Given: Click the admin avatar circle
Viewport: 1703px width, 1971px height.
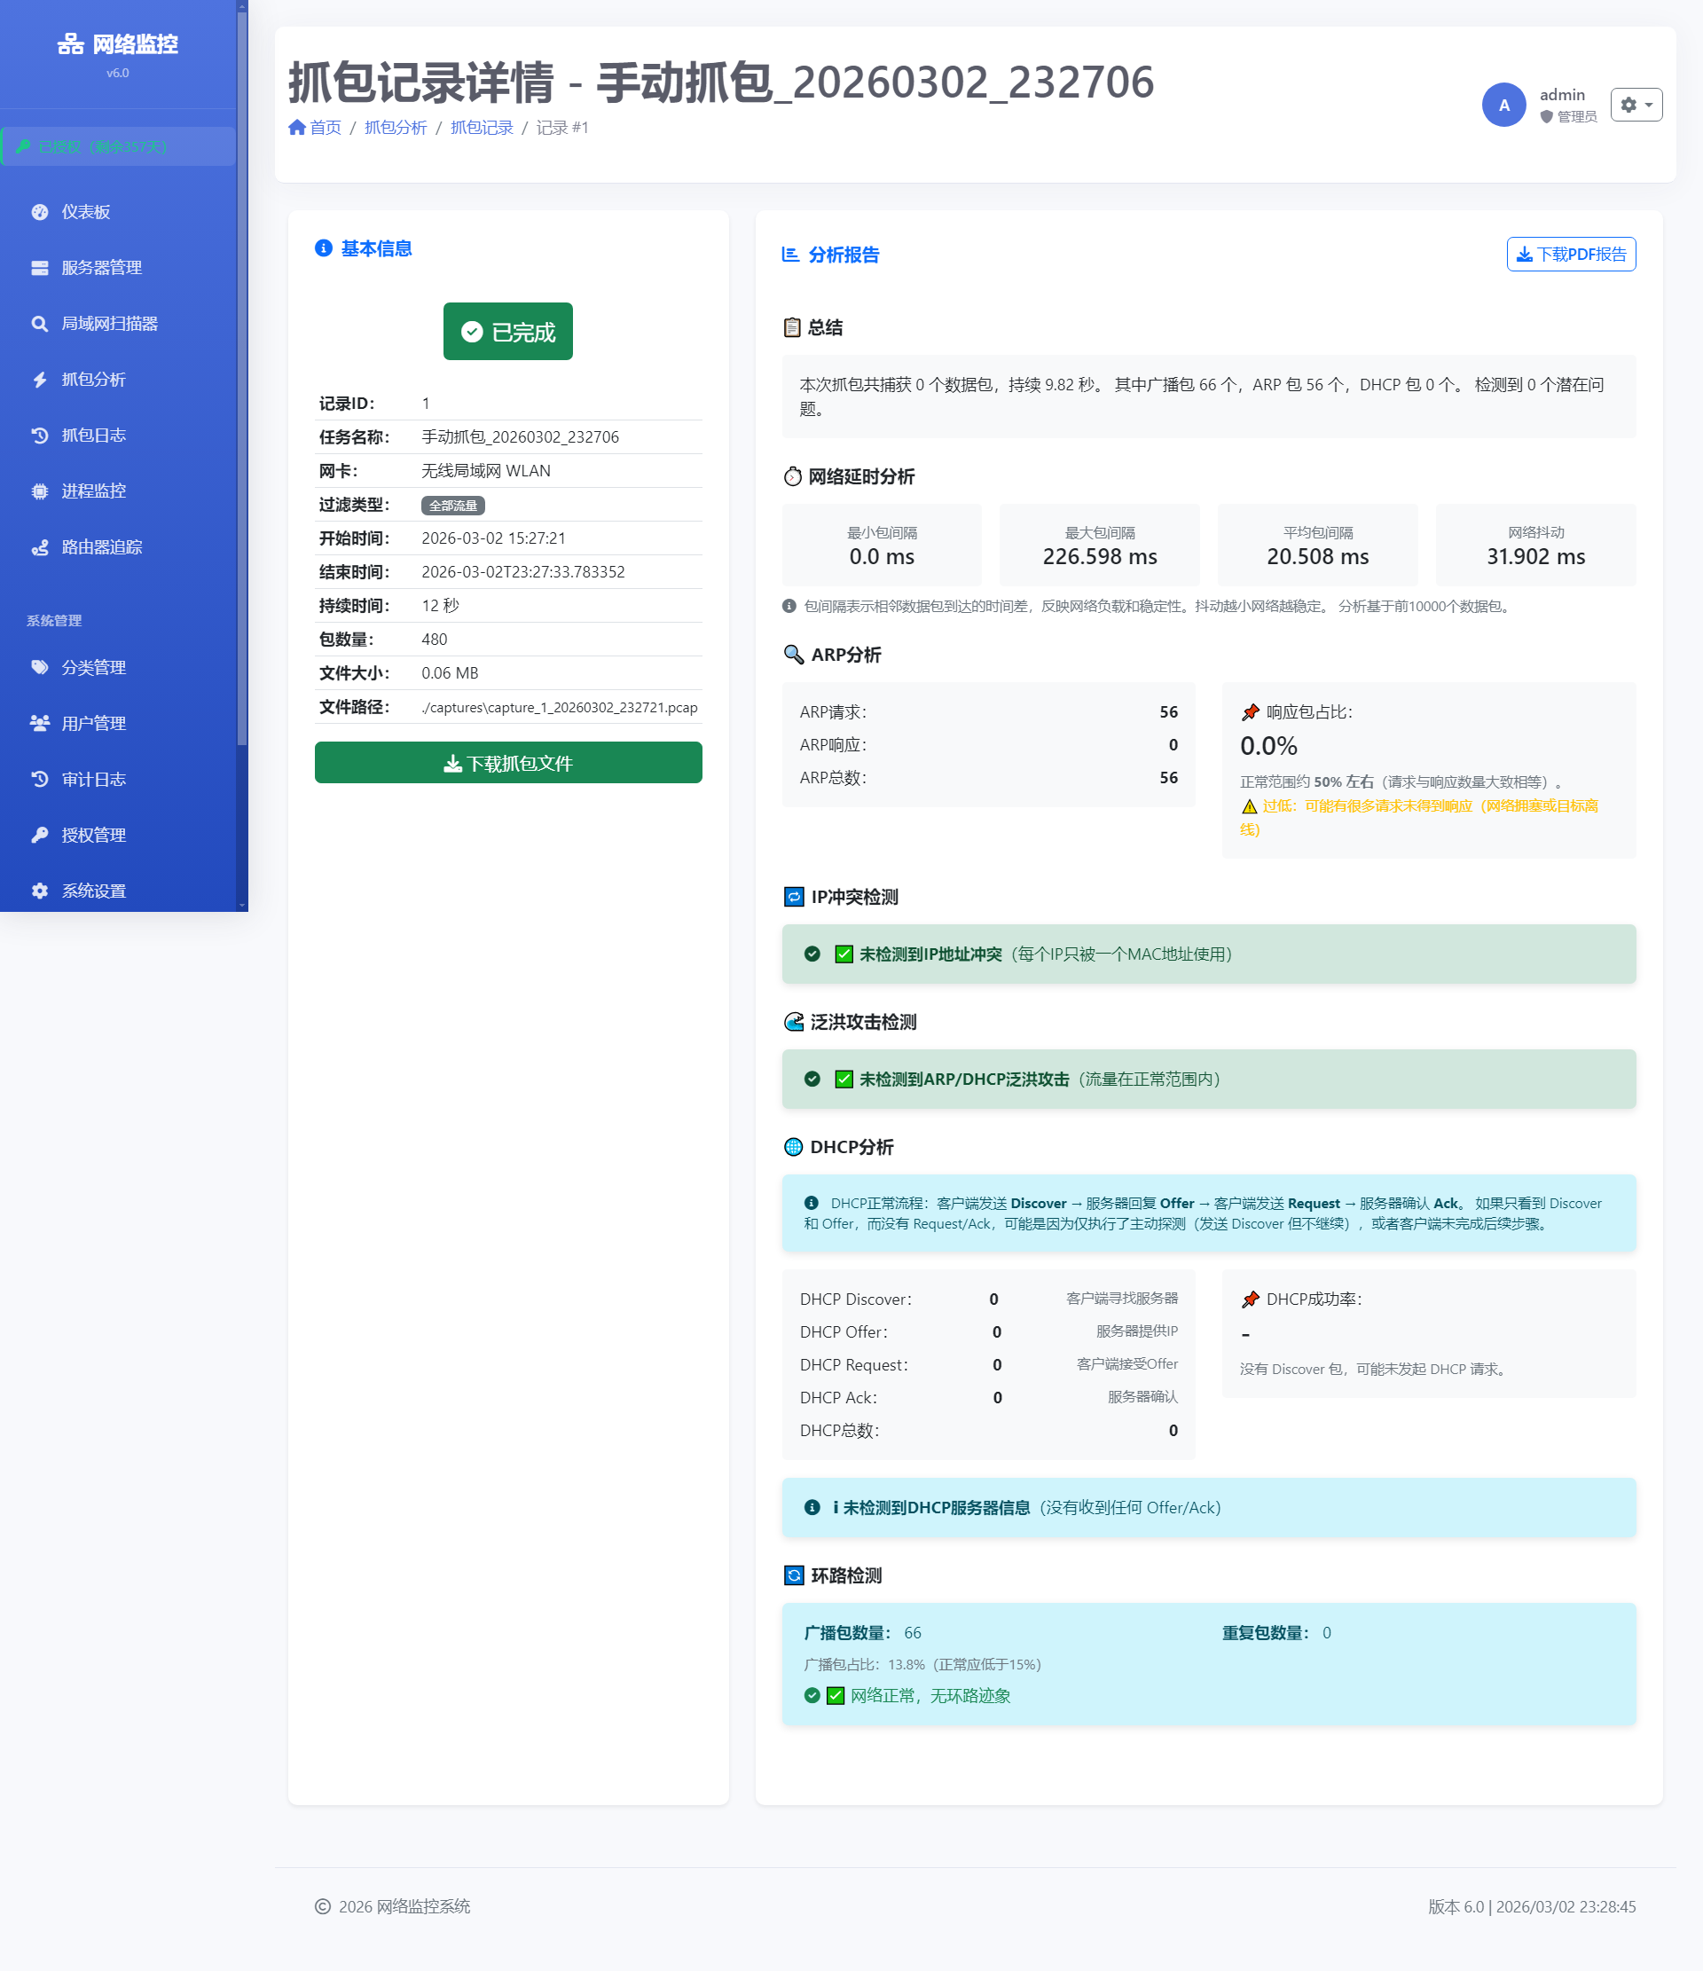Looking at the screenshot, I should (1503, 105).
